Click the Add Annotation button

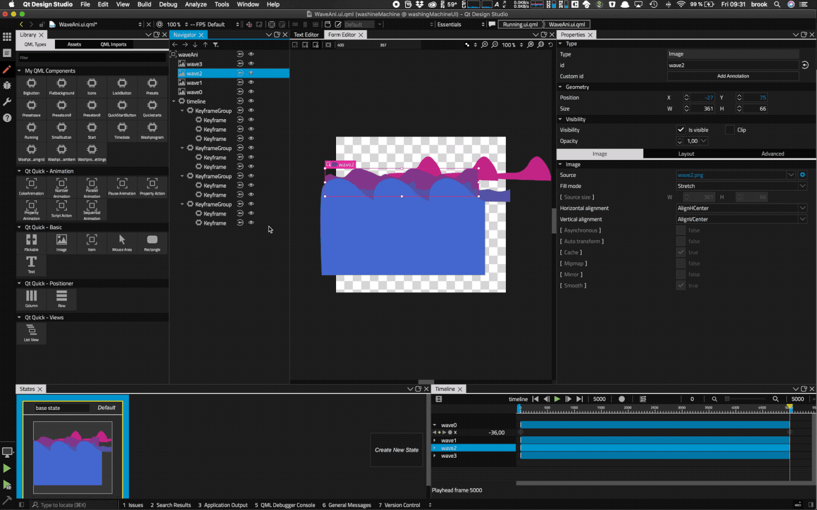click(733, 76)
